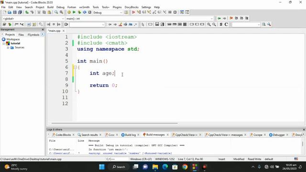Click the unused variable warning message
This screenshot has height=172, width=306.
click(x=130, y=153)
